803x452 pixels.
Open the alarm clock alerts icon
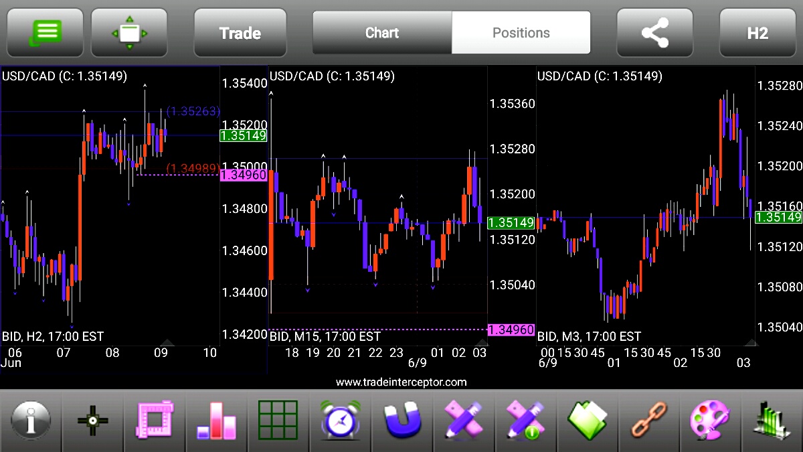[x=340, y=421]
